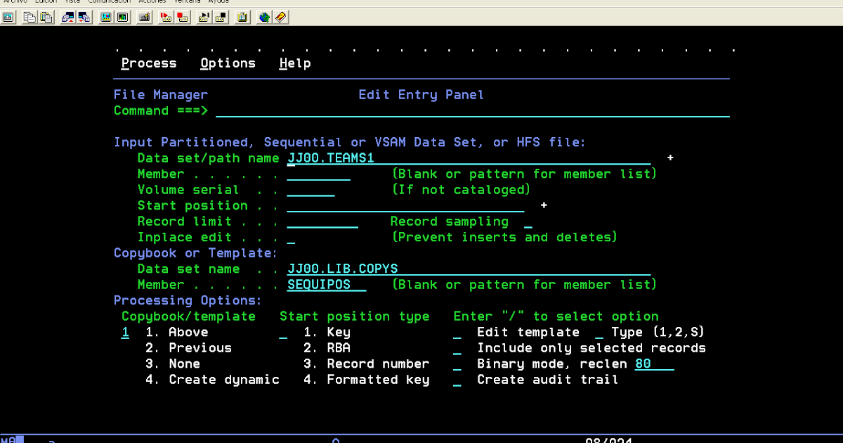Open the Color remap toolbar icon

pyautogui.click(x=121, y=17)
